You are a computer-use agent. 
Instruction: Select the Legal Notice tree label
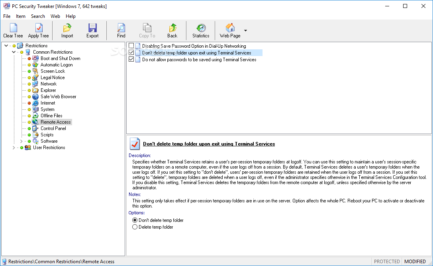[x=53, y=78]
